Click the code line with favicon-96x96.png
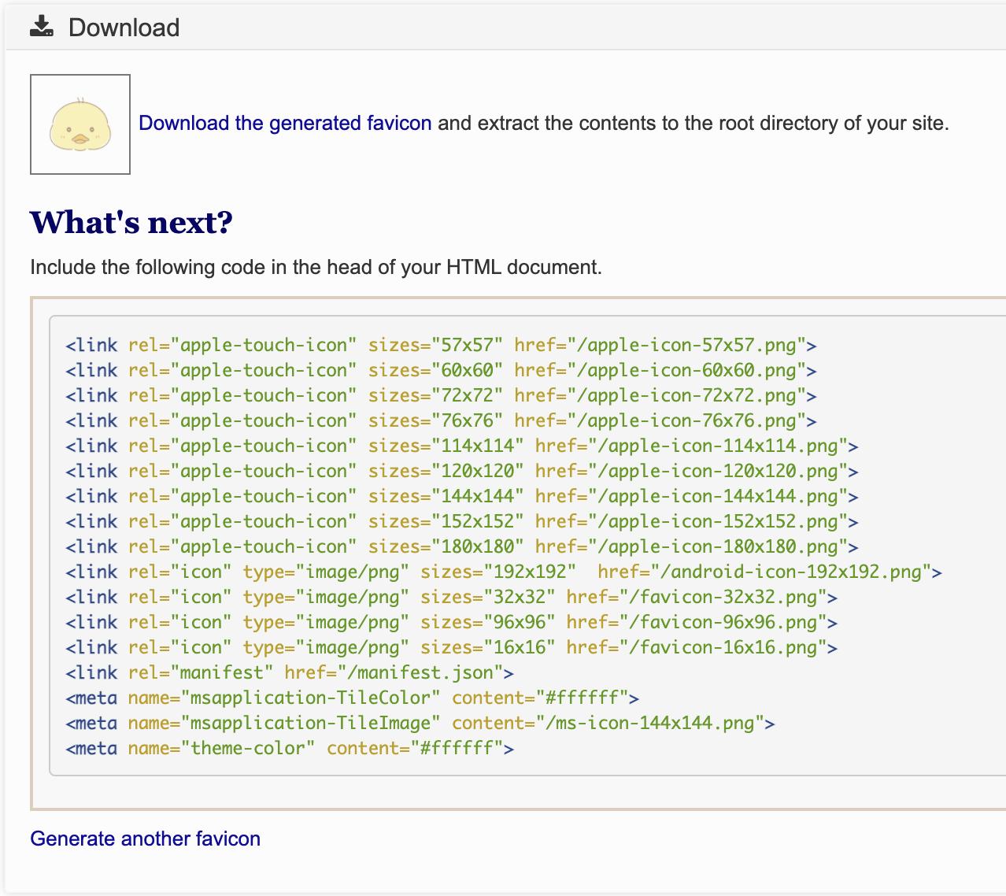This screenshot has width=1006, height=896. pyautogui.click(x=452, y=622)
